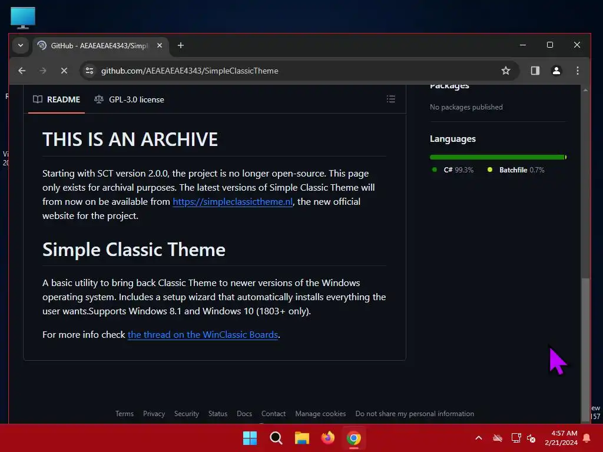Close the GitHub browser tab
603x452 pixels.
[159, 45]
